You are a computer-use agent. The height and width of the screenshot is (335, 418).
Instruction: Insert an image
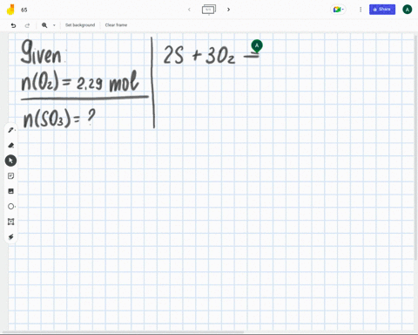pyautogui.click(x=11, y=191)
